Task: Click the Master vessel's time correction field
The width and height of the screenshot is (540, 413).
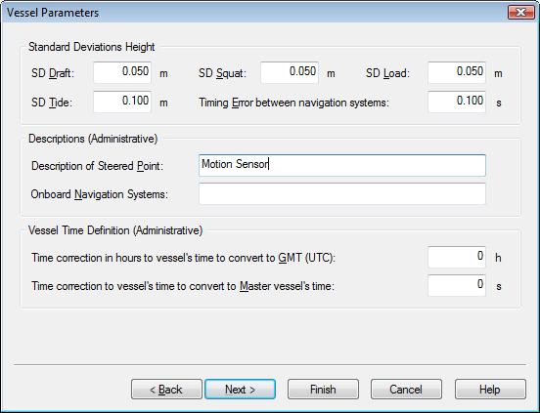Action: (x=457, y=285)
